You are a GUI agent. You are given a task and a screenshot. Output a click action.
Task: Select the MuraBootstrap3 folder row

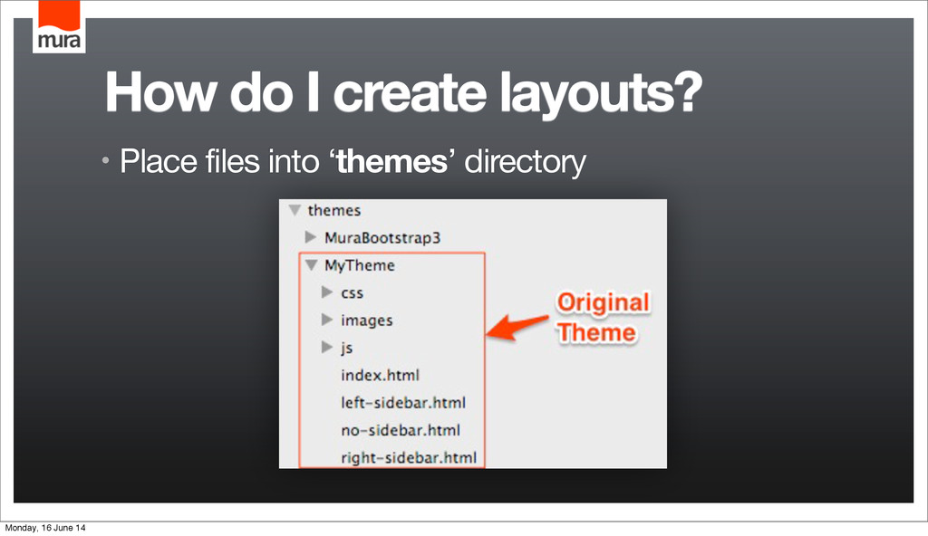tap(382, 238)
